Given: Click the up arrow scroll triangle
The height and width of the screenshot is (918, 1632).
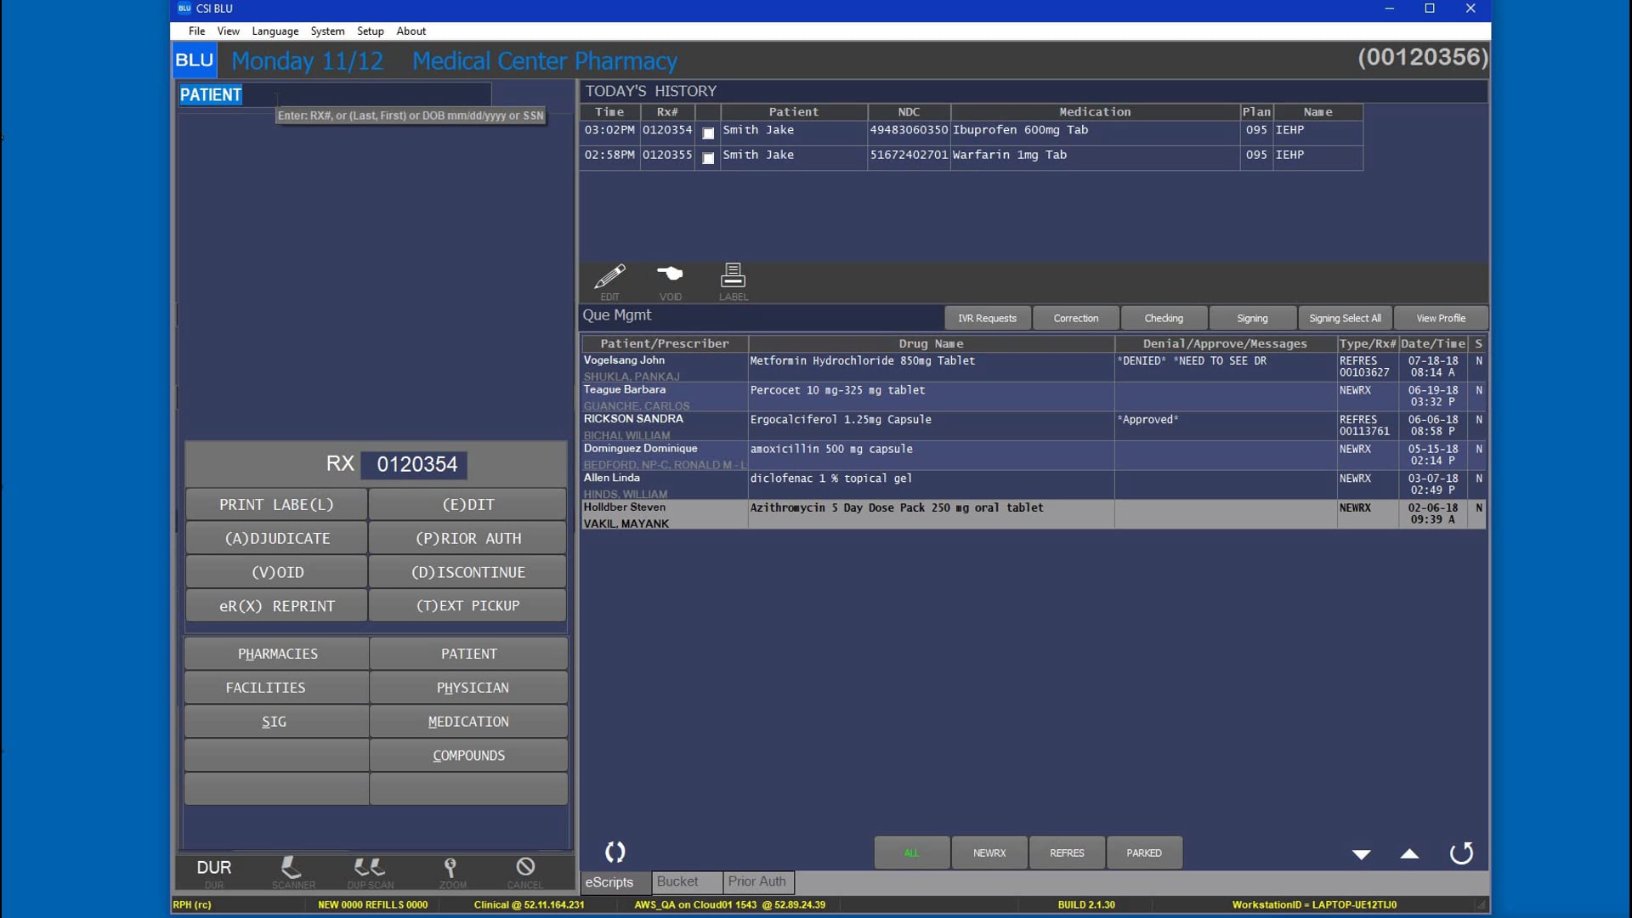Looking at the screenshot, I should [x=1409, y=854].
